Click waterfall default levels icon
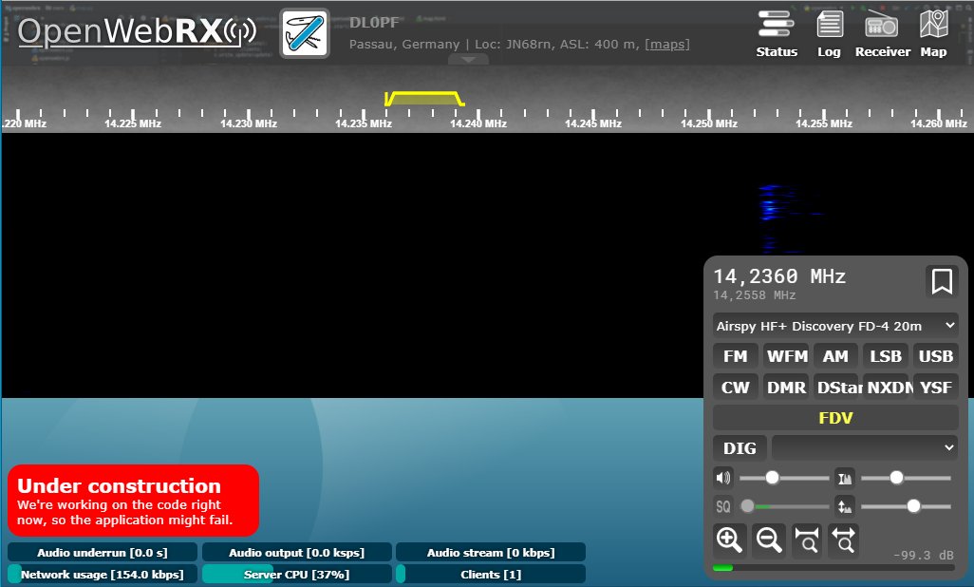The height and width of the screenshot is (587, 974). tap(845, 506)
